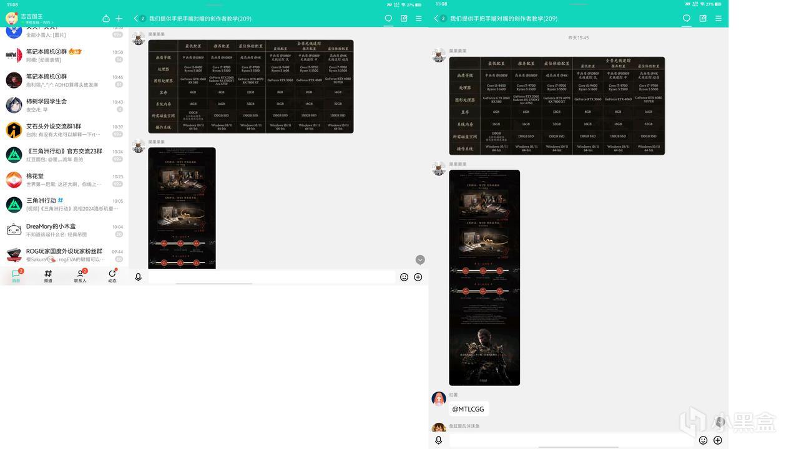Open the 棉花堂 group avatar
Screen dimensions: 799x449
coord(14,180)
